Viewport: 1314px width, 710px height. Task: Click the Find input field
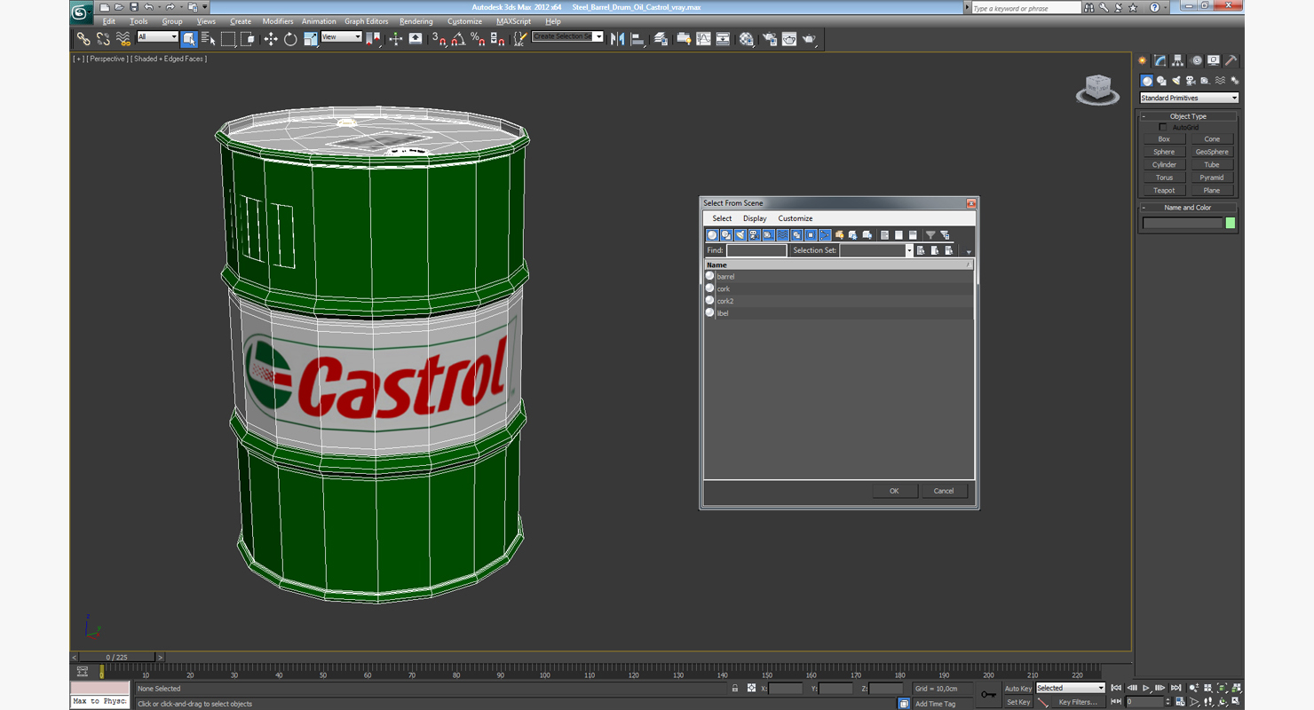(x=756, y=250)
